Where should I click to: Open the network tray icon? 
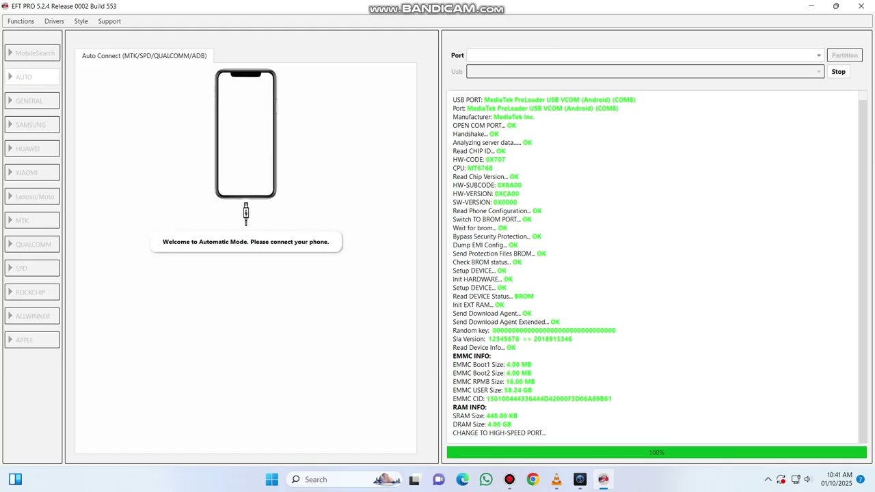(x=796, y=480)
